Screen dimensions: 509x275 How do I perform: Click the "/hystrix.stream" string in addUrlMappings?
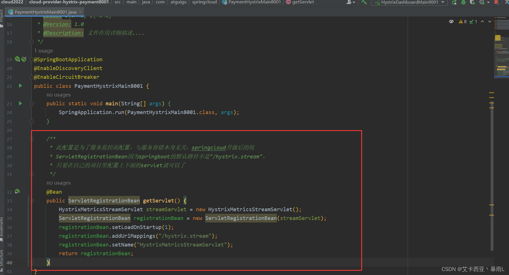[185, 236]
